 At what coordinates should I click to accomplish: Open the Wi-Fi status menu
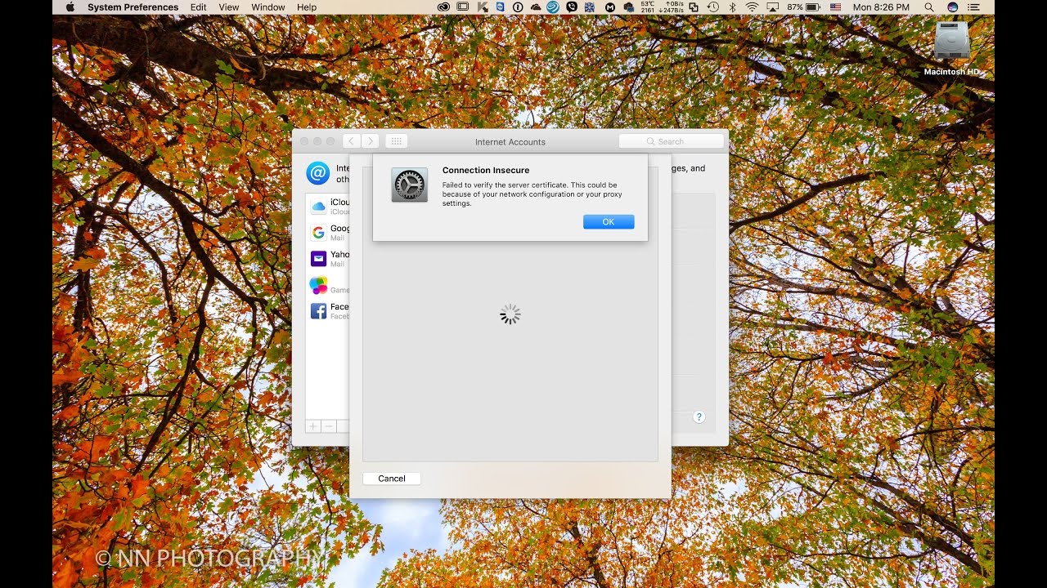coord(752,7)
